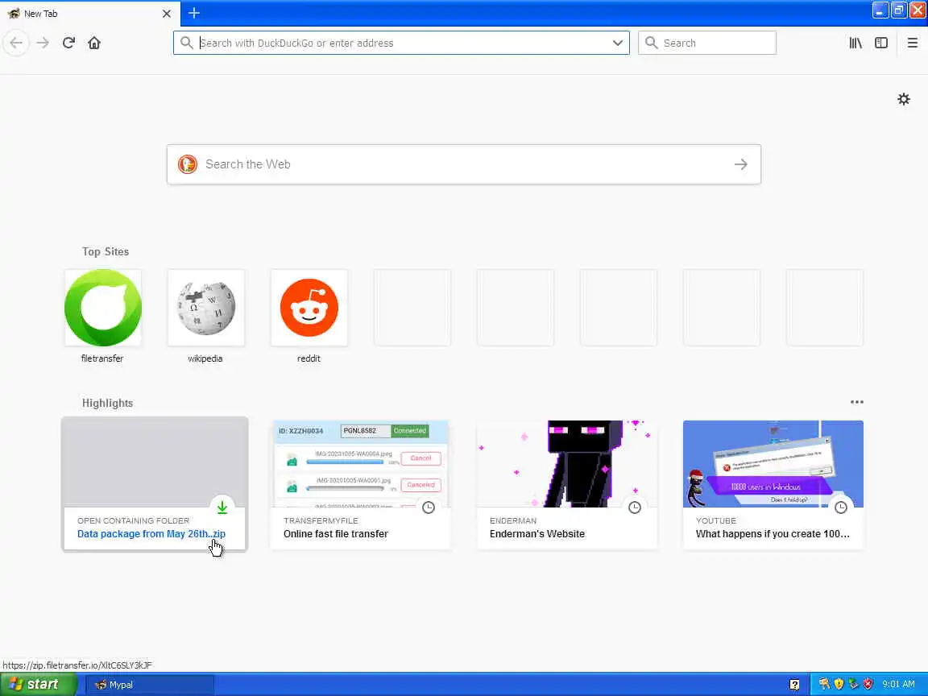Open the Windows Start menu
This screenshot has height=696, width=928.
pyautogui.click(x=38, y=684)
